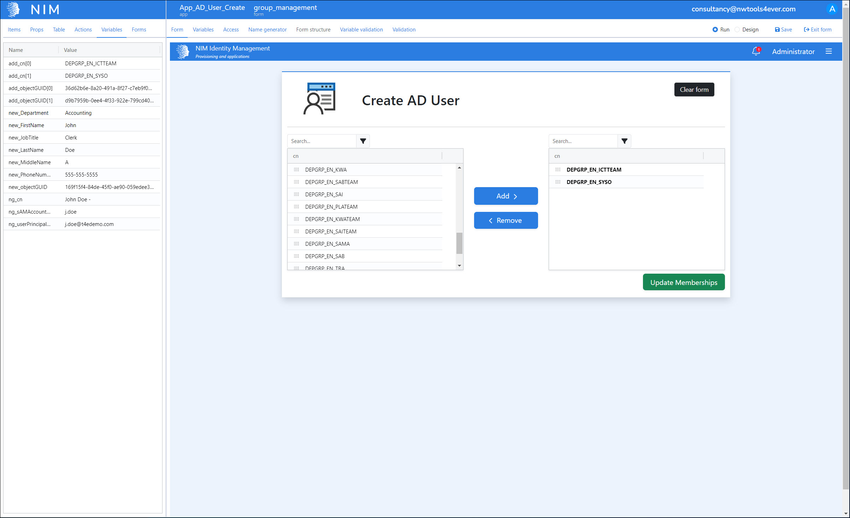The image size is (850, 518).
Task: Click the left Search input field
Action: tap(321, 141)
